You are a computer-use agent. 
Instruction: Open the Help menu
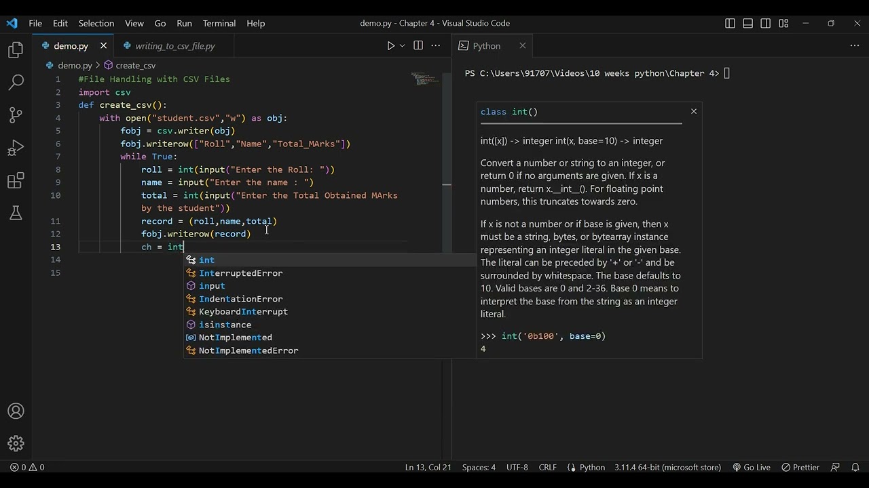255,23
